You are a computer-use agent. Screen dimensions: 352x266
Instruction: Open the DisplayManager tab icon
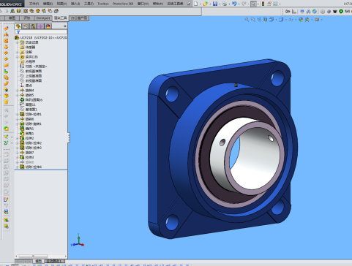pyautogui.click(x=48, y=26)
